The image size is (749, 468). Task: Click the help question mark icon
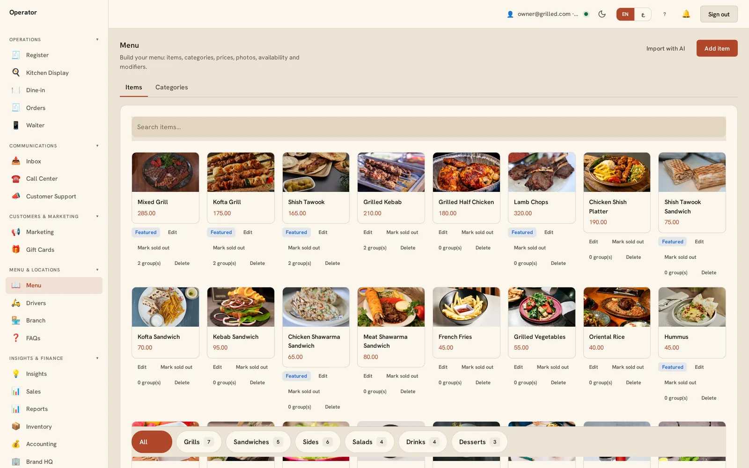[x=664, y=14]
